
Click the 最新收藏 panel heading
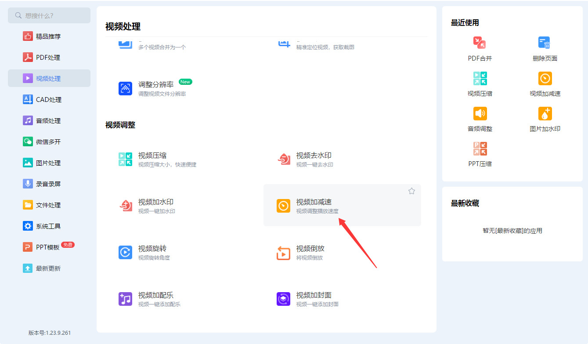coord(465,203)
